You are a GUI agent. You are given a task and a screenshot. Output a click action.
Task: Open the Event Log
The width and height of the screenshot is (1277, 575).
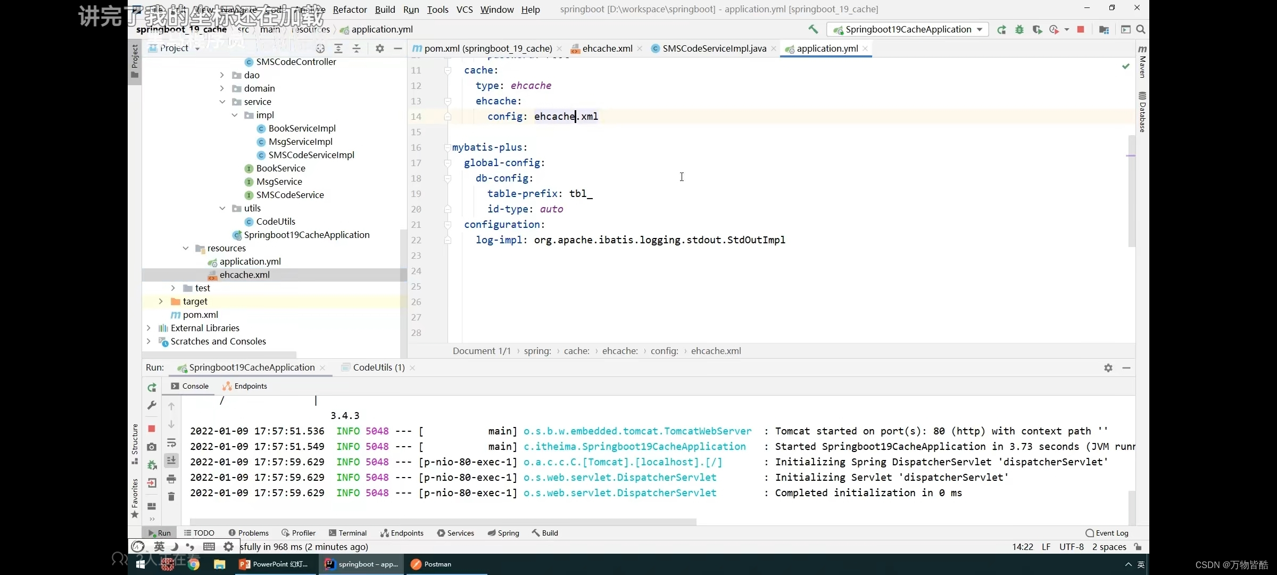pyautogui.click(x=1107, y=533)
